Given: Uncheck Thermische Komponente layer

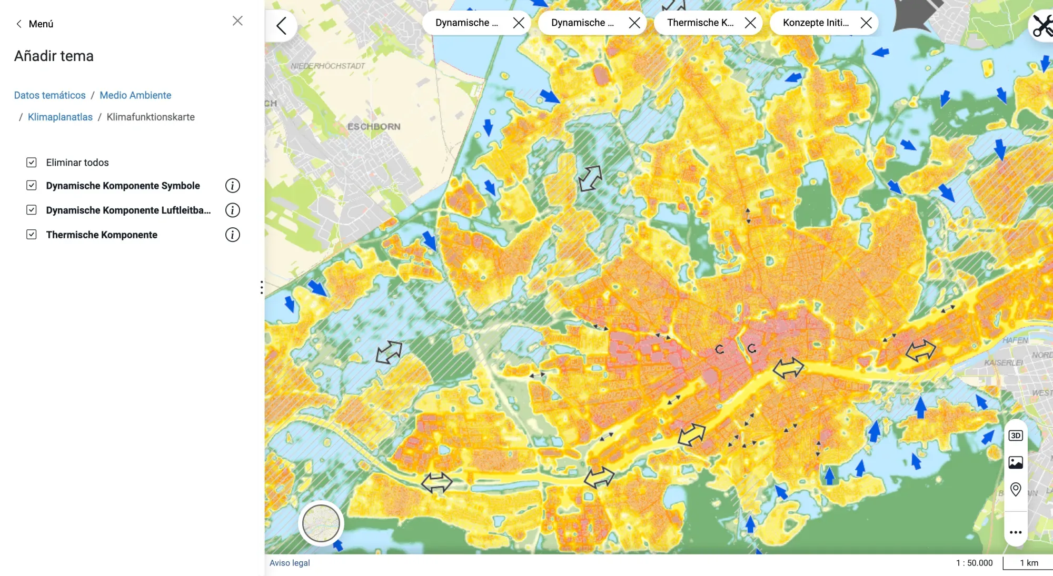Looking at the screenshot, I should pyautogui.click(x=32, y=235).
